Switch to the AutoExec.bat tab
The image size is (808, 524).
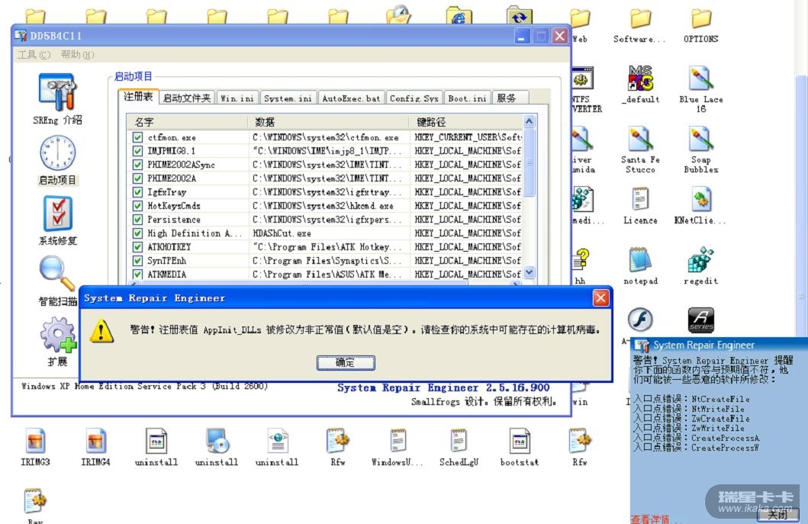351,98
